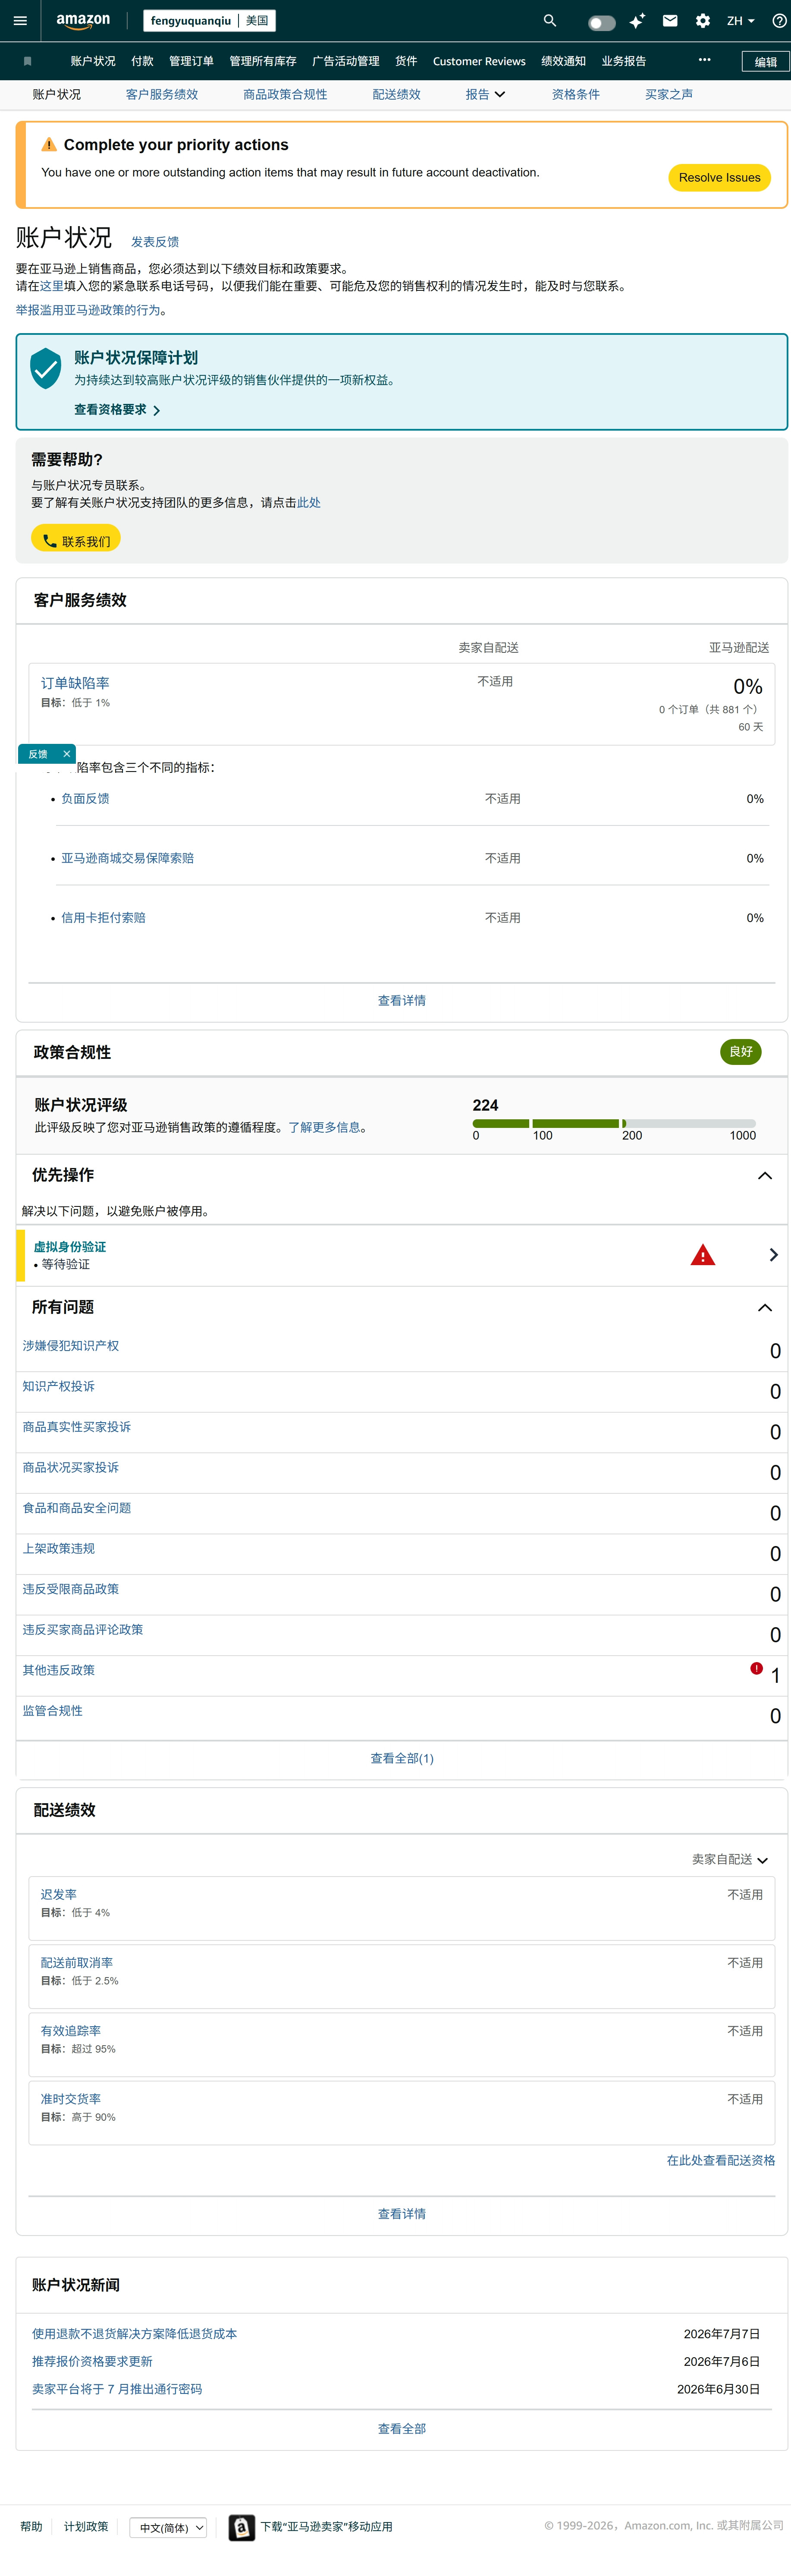Open the 订单缺陷率 metric link
The width and height of the screenshot is (791, 2576).
pos(75,683)
